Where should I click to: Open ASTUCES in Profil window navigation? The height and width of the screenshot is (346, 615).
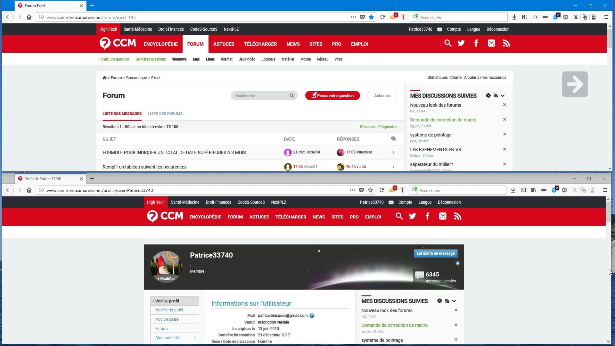click(x=259, y=217)
